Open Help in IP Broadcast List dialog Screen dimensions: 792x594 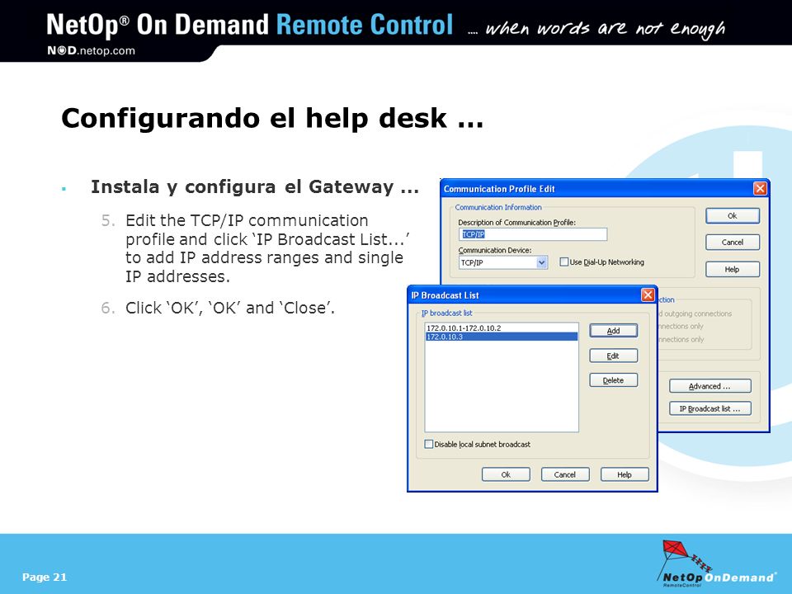click(x=625, y=474)
